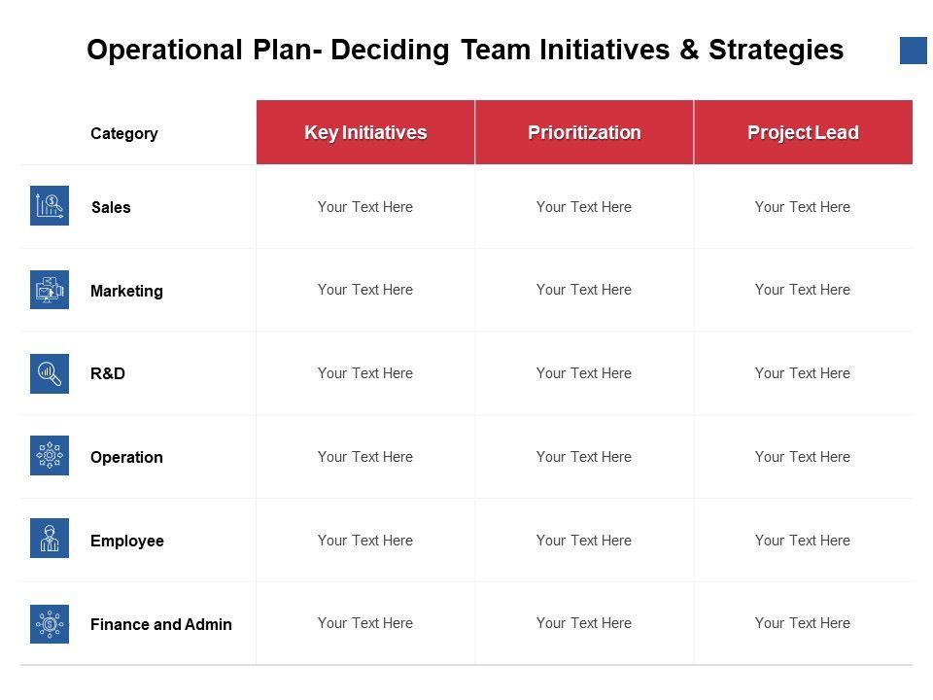The width and height of the screenshot is (933, 700).
Task: Click the Key Initiatives column header
Action: point(365,132)
